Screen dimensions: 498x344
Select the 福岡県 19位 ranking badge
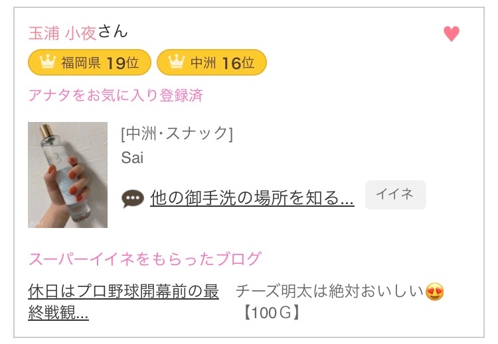click(90, 63)
